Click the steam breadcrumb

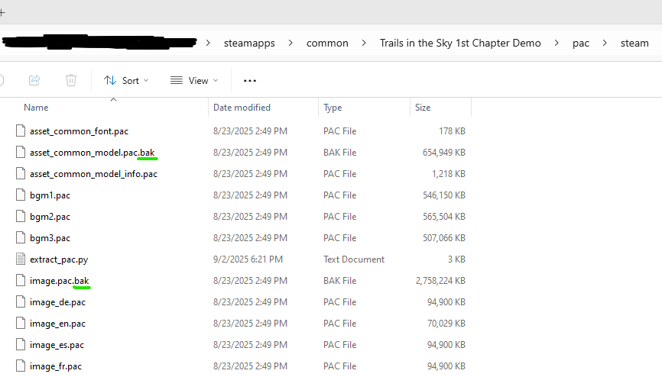pos(634,43)
